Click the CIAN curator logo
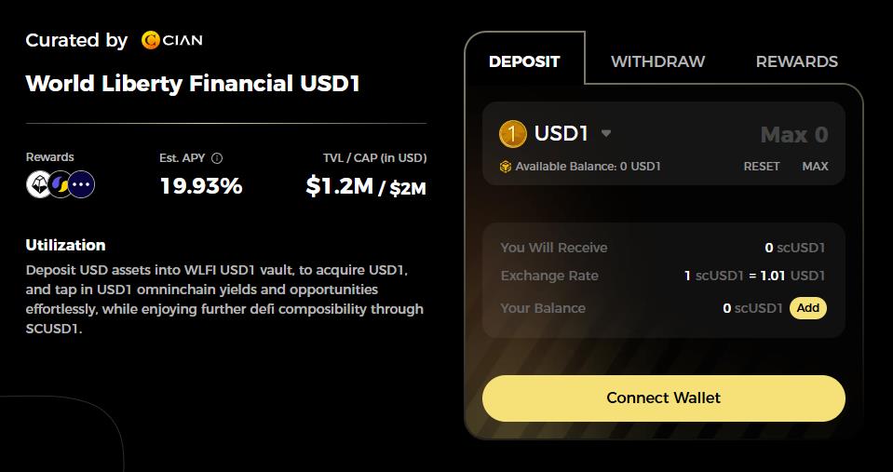This screenshot has width=893, height=472. (172, 40)
